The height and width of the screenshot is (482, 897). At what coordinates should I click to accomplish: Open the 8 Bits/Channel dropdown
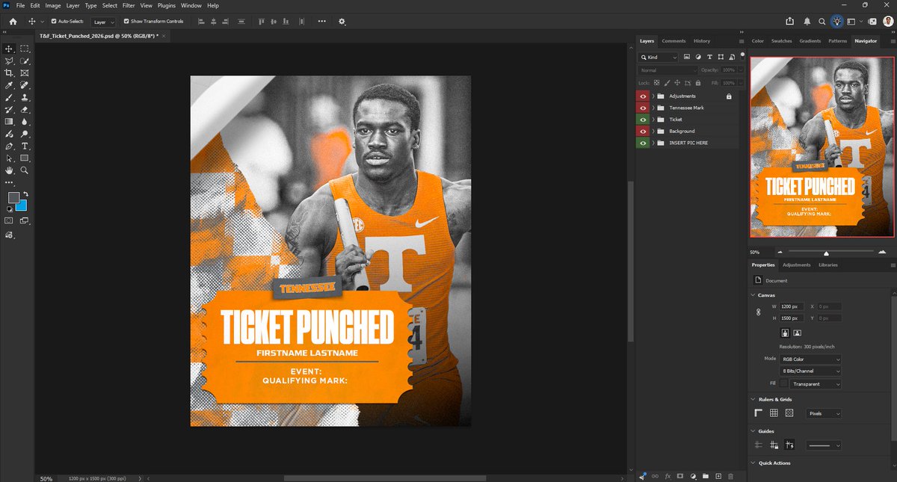812,371
